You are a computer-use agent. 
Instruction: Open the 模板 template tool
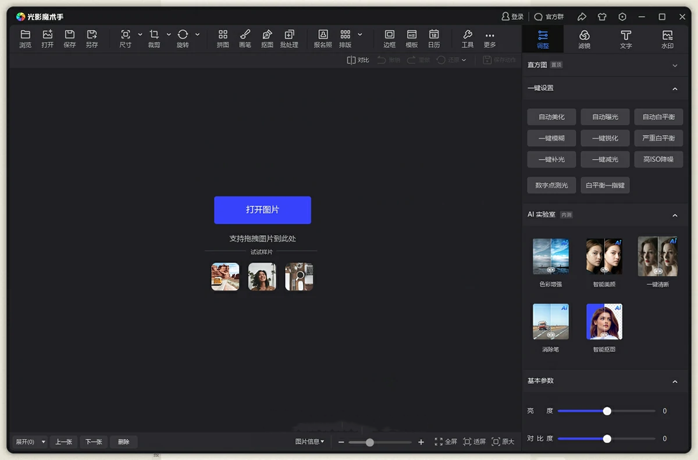tap(412, 39)
